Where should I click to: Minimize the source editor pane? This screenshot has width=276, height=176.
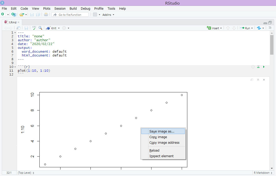(x=265, y=23)
